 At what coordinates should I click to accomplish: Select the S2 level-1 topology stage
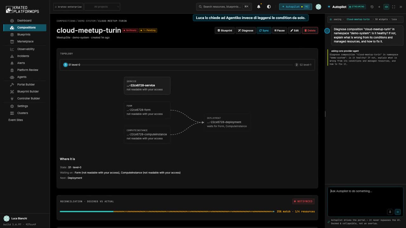click(303, 65)
